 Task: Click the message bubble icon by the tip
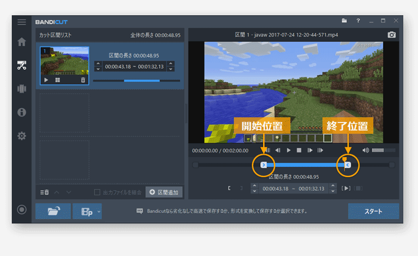click(x=140, y=211)
